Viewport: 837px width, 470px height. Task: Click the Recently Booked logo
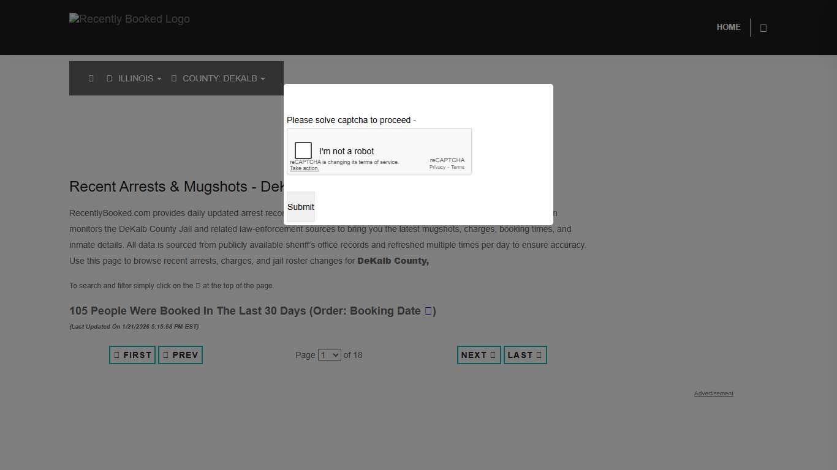(129, 19)
